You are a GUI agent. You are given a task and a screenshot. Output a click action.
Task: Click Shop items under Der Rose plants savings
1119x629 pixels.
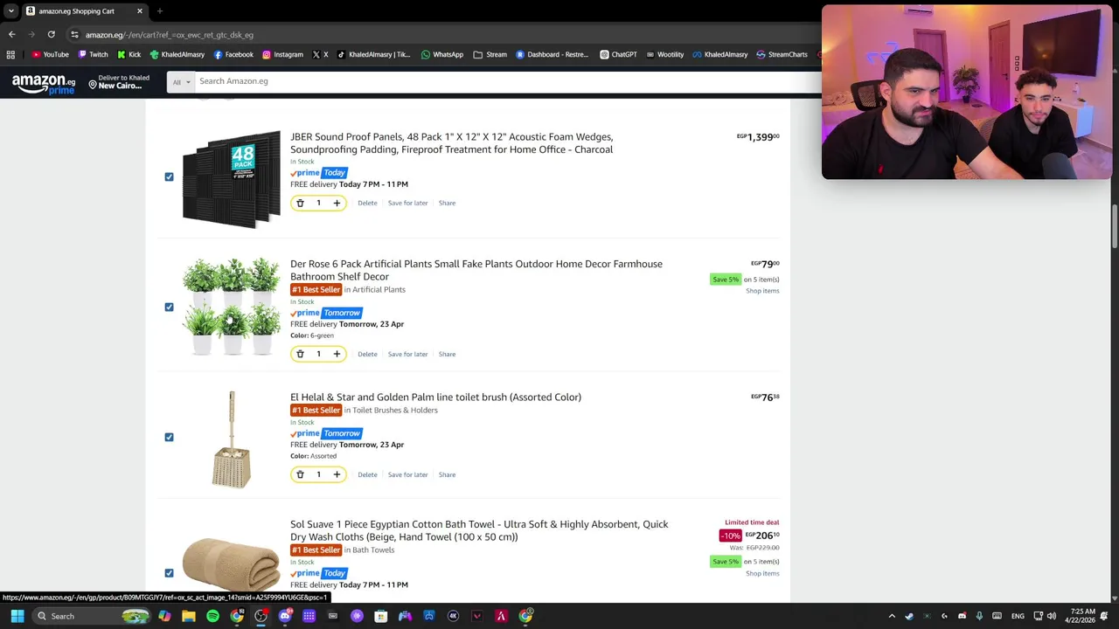pyautogui.click(x=762, y=290)
